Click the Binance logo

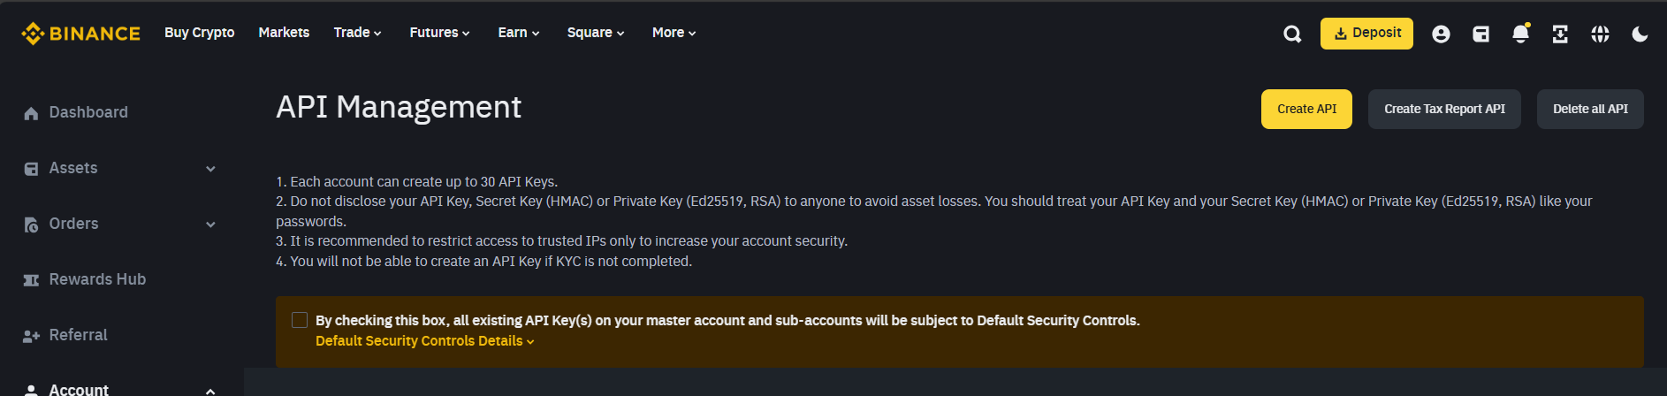click(80, 34)
